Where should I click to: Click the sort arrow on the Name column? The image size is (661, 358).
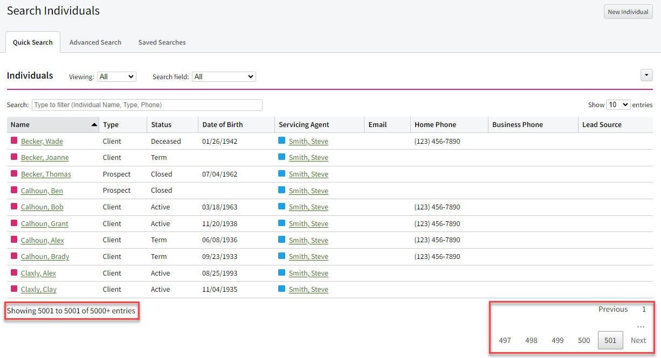pyautogui.click(x=93, y=124)
